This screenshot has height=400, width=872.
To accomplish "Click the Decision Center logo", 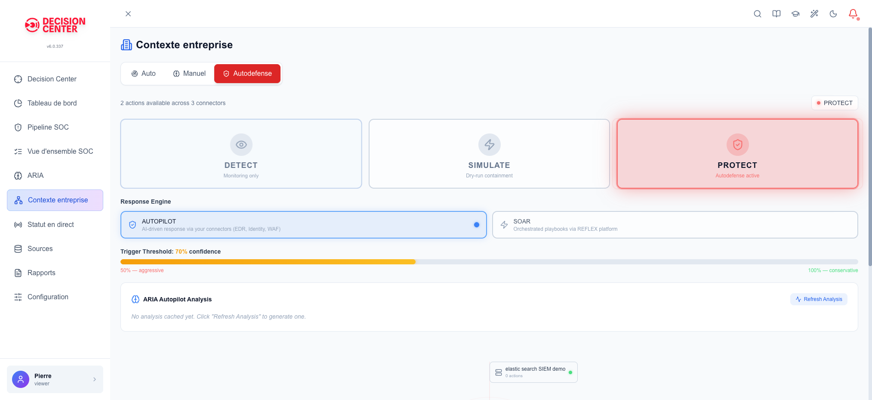I will [x=55, y=25].
